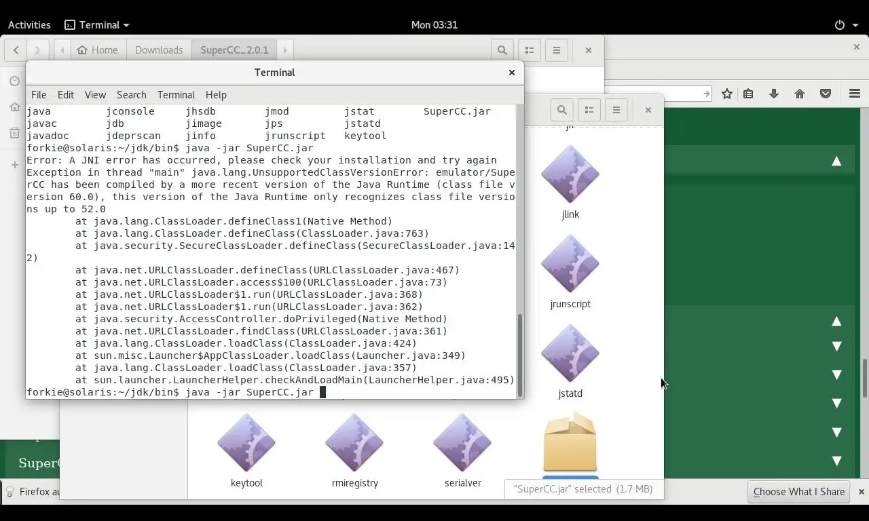Open the system power menu
Viewport: 869px width, 521px height.
coord(847,24)
